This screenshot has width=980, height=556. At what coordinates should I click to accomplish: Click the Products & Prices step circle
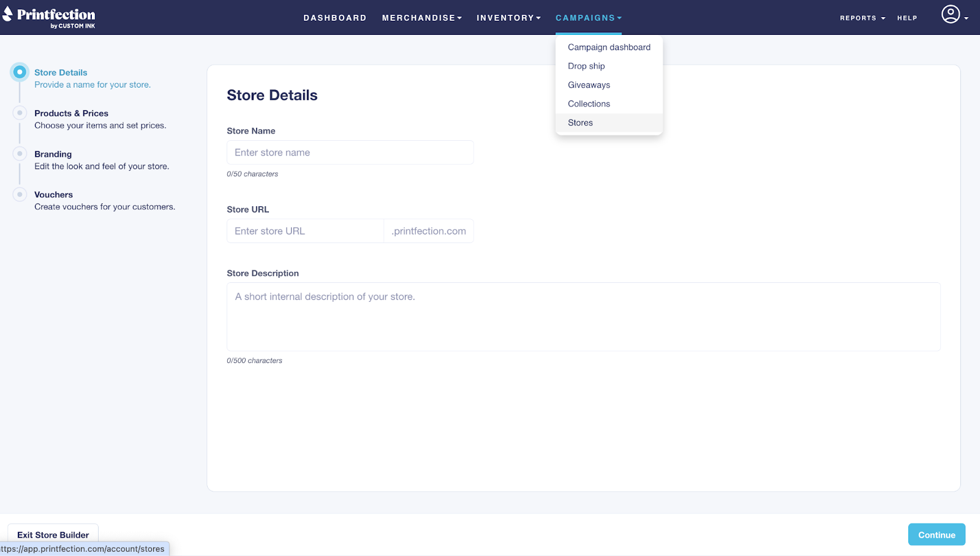(x=20, y=113)
